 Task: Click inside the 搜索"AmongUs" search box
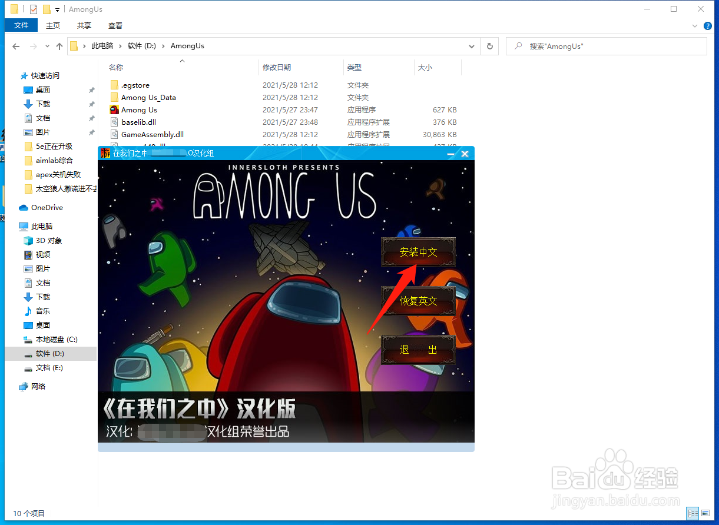coord(607,46)
